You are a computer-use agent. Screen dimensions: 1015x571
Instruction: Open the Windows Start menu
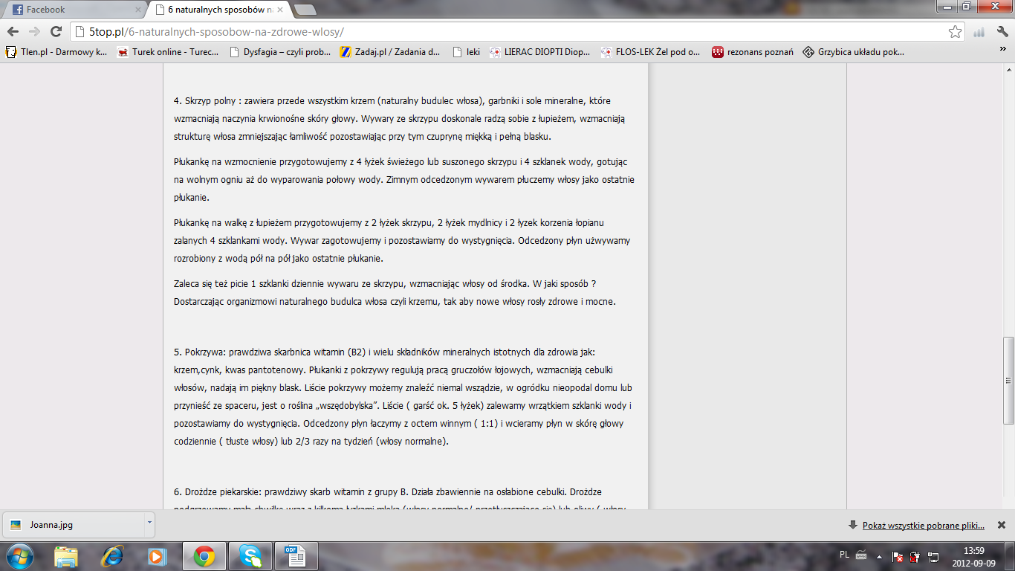coord(20,556)
